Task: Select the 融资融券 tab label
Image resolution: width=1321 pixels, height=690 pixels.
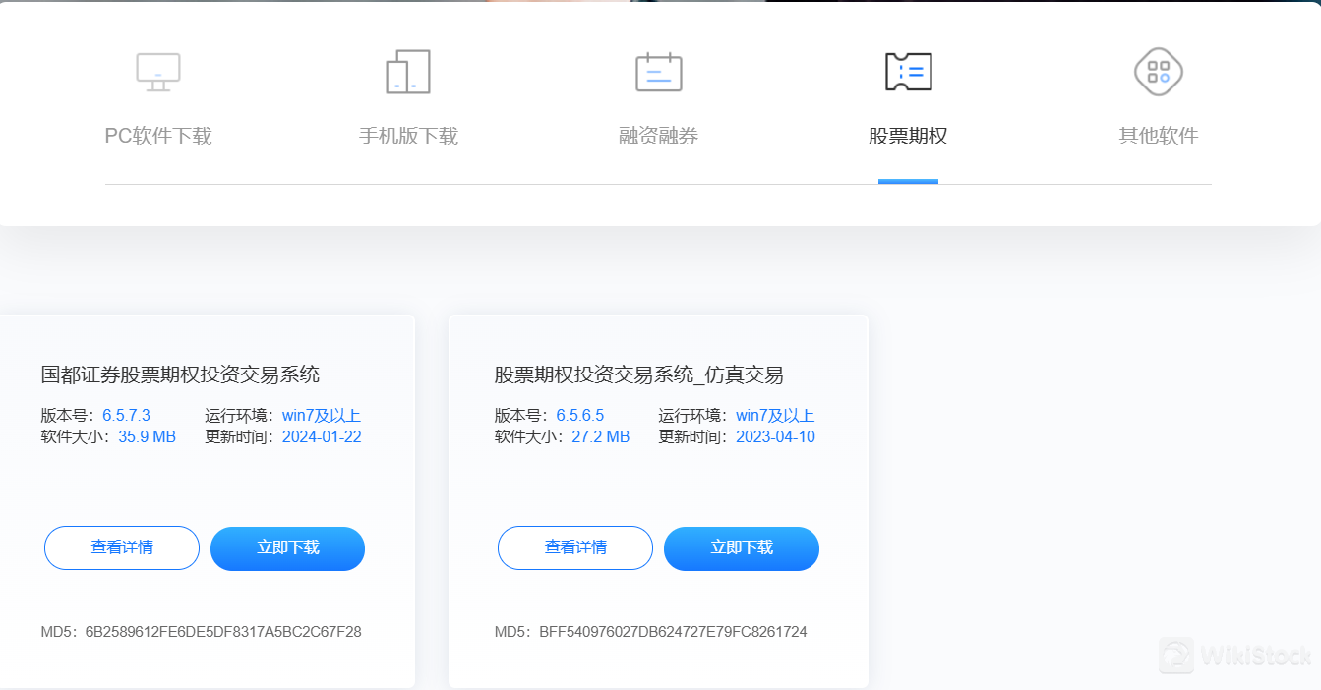Action: (658, 136)
